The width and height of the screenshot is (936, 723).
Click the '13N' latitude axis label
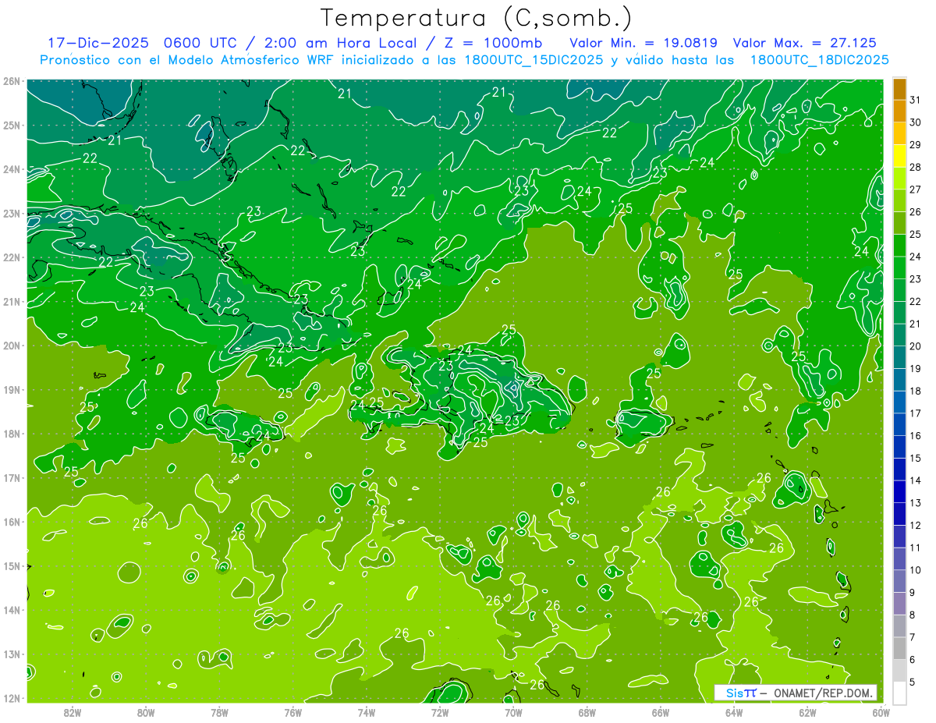click(x=12, y=654)
